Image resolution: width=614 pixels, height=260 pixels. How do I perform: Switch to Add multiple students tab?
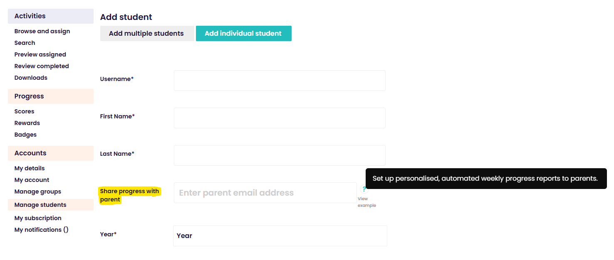pos(146,34)
